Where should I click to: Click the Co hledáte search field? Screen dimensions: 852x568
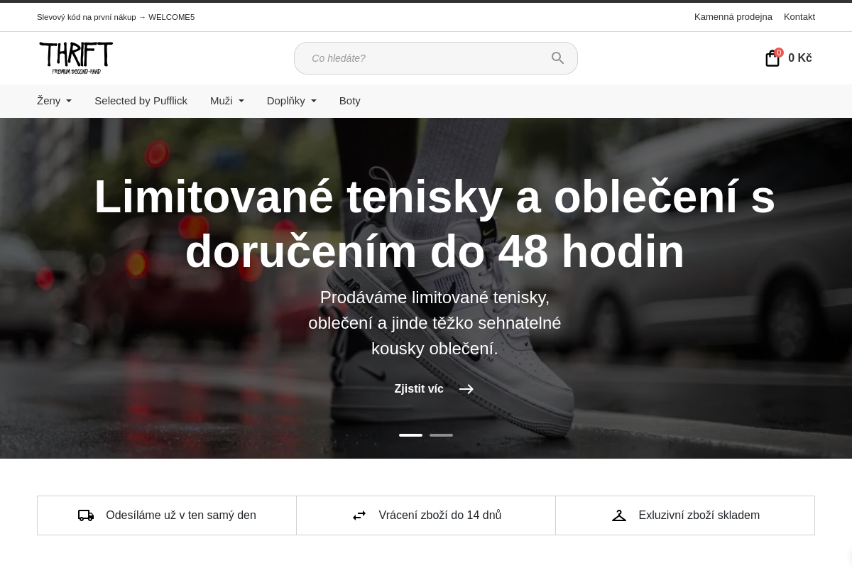[426, 58]
